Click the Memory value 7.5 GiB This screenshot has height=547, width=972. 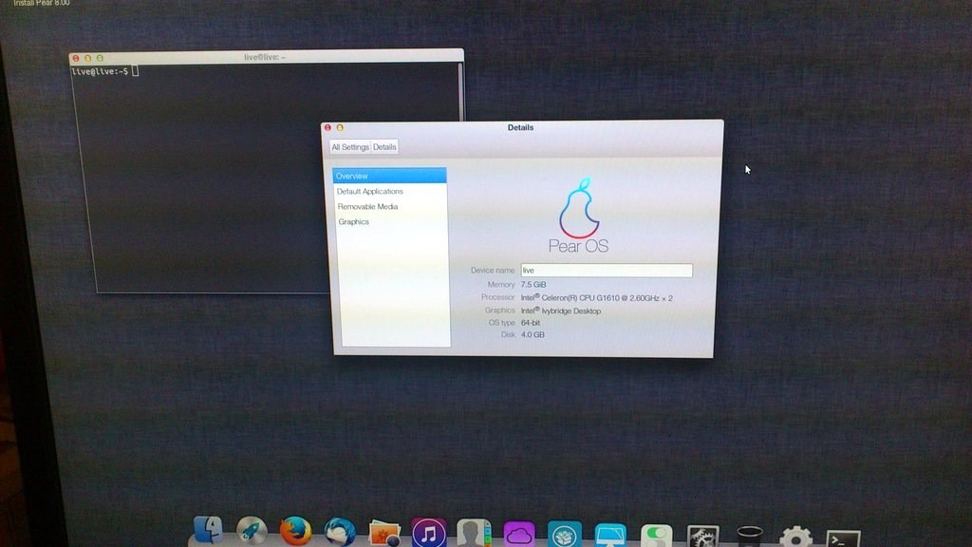pos(533,285)
